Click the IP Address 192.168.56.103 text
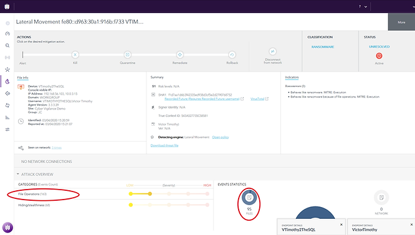Viewport: 415px width, 235px height. point(53,94)
